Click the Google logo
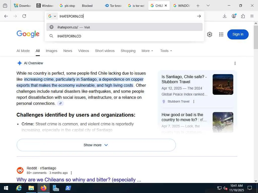258x193 pixels. (28, 34)
